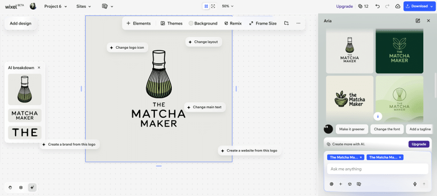The image size is (437, 196).
Task: Start a new Aria chat
Action: pyautogui.click(x=418, y=21)
